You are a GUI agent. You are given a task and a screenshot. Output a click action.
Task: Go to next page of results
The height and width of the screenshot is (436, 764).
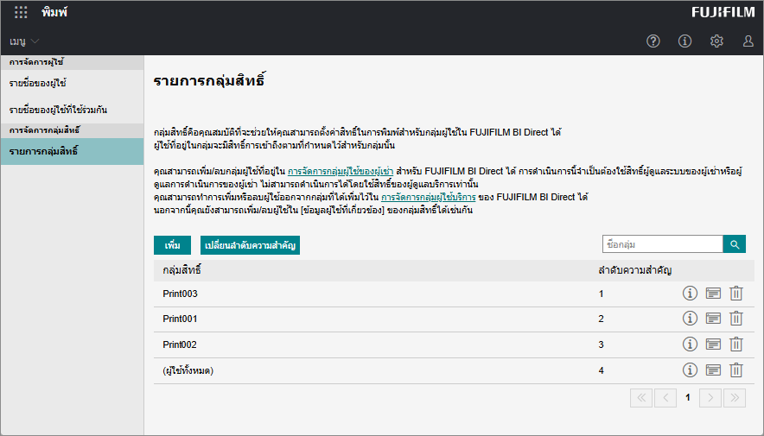click(x=710, y=398)
